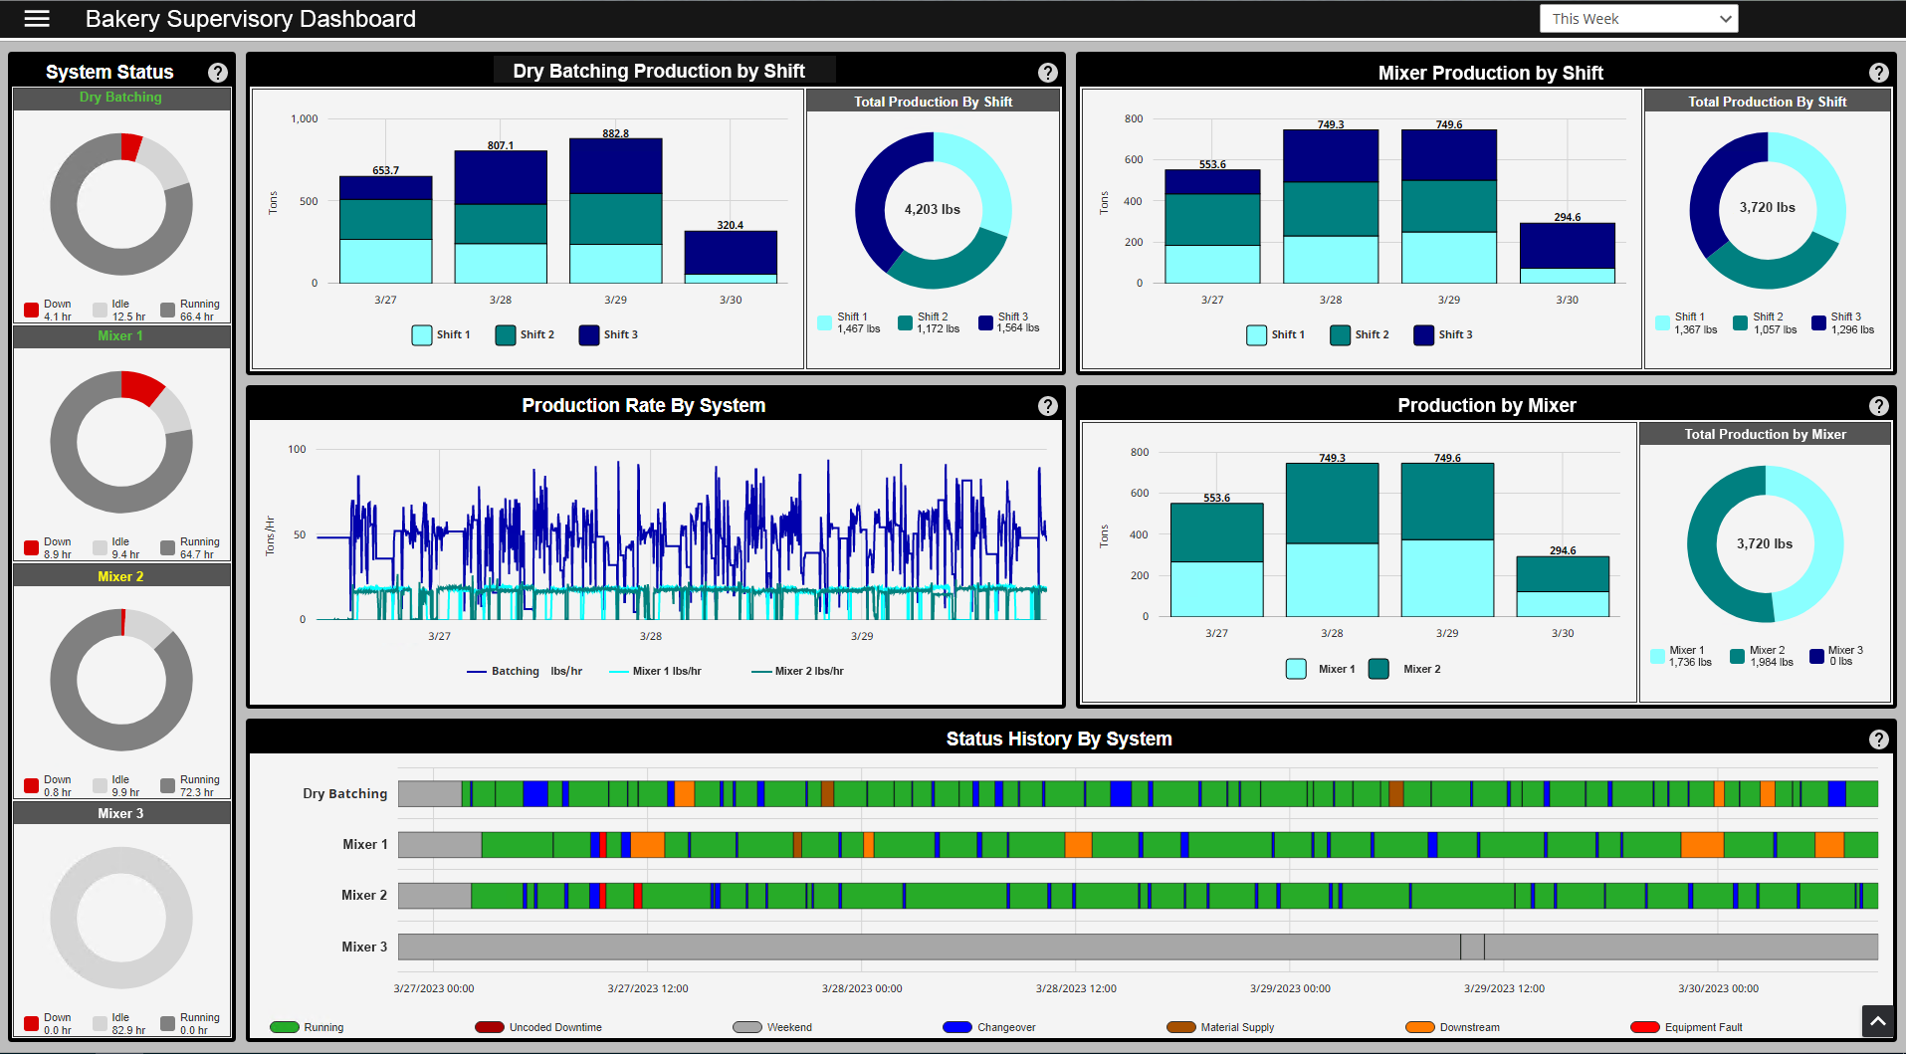The height and width of the screenshot is (1054, 1906).
Task: Open help for Production by Mixer
Action: click(x=1878, y=406)
